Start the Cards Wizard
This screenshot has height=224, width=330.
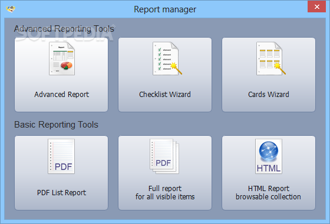(x=269, y=75)
